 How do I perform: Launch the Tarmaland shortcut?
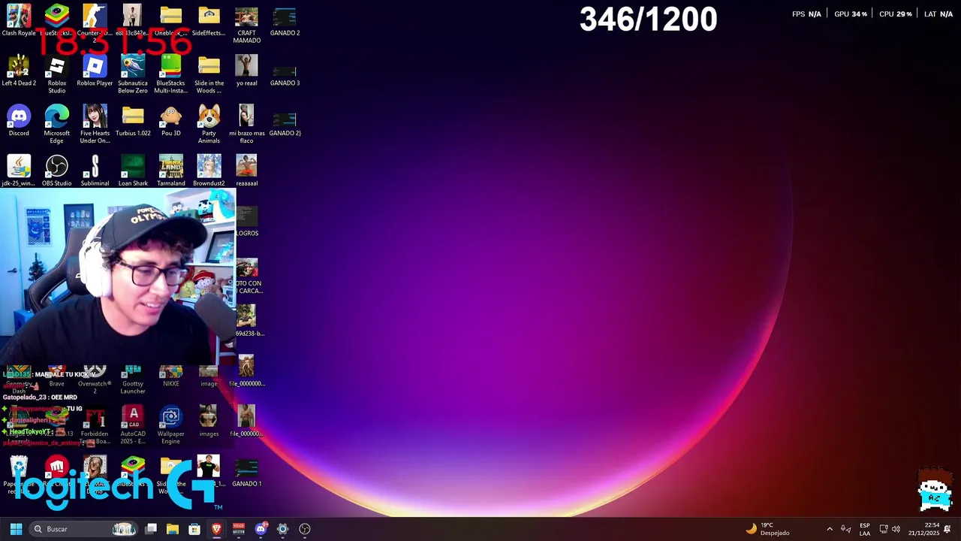[x=170, y=171]
